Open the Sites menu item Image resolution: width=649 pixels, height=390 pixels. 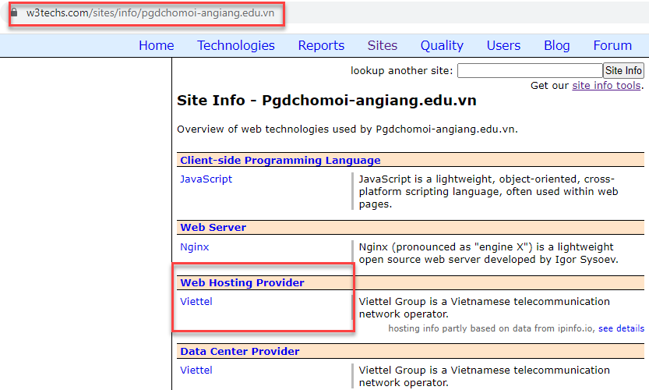pyautogui.click(x=383, y=45)
